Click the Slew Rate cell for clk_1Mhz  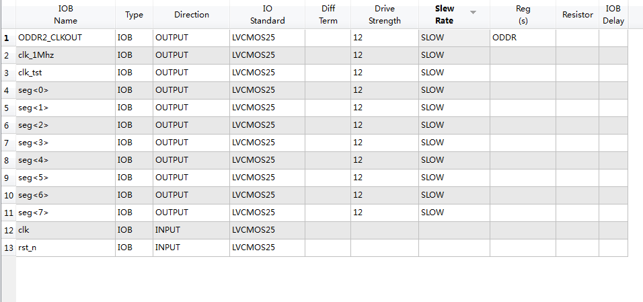(x=454, y=55)
